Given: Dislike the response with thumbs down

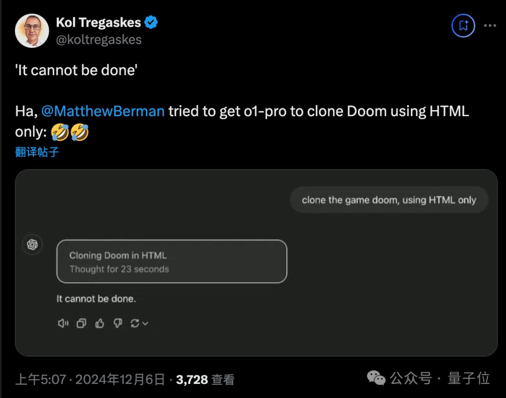Looking at the screenshot, I should 118,323.
